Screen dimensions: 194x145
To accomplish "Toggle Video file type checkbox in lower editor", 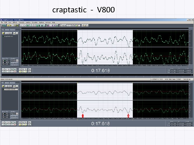I will [x=3, y=117].
